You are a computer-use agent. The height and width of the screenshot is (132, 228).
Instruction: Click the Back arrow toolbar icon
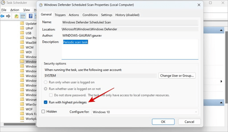[x=2, y=16]
